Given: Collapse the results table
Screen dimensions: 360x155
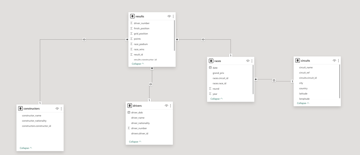Looking at the screenshot, I should coord(138,64).
